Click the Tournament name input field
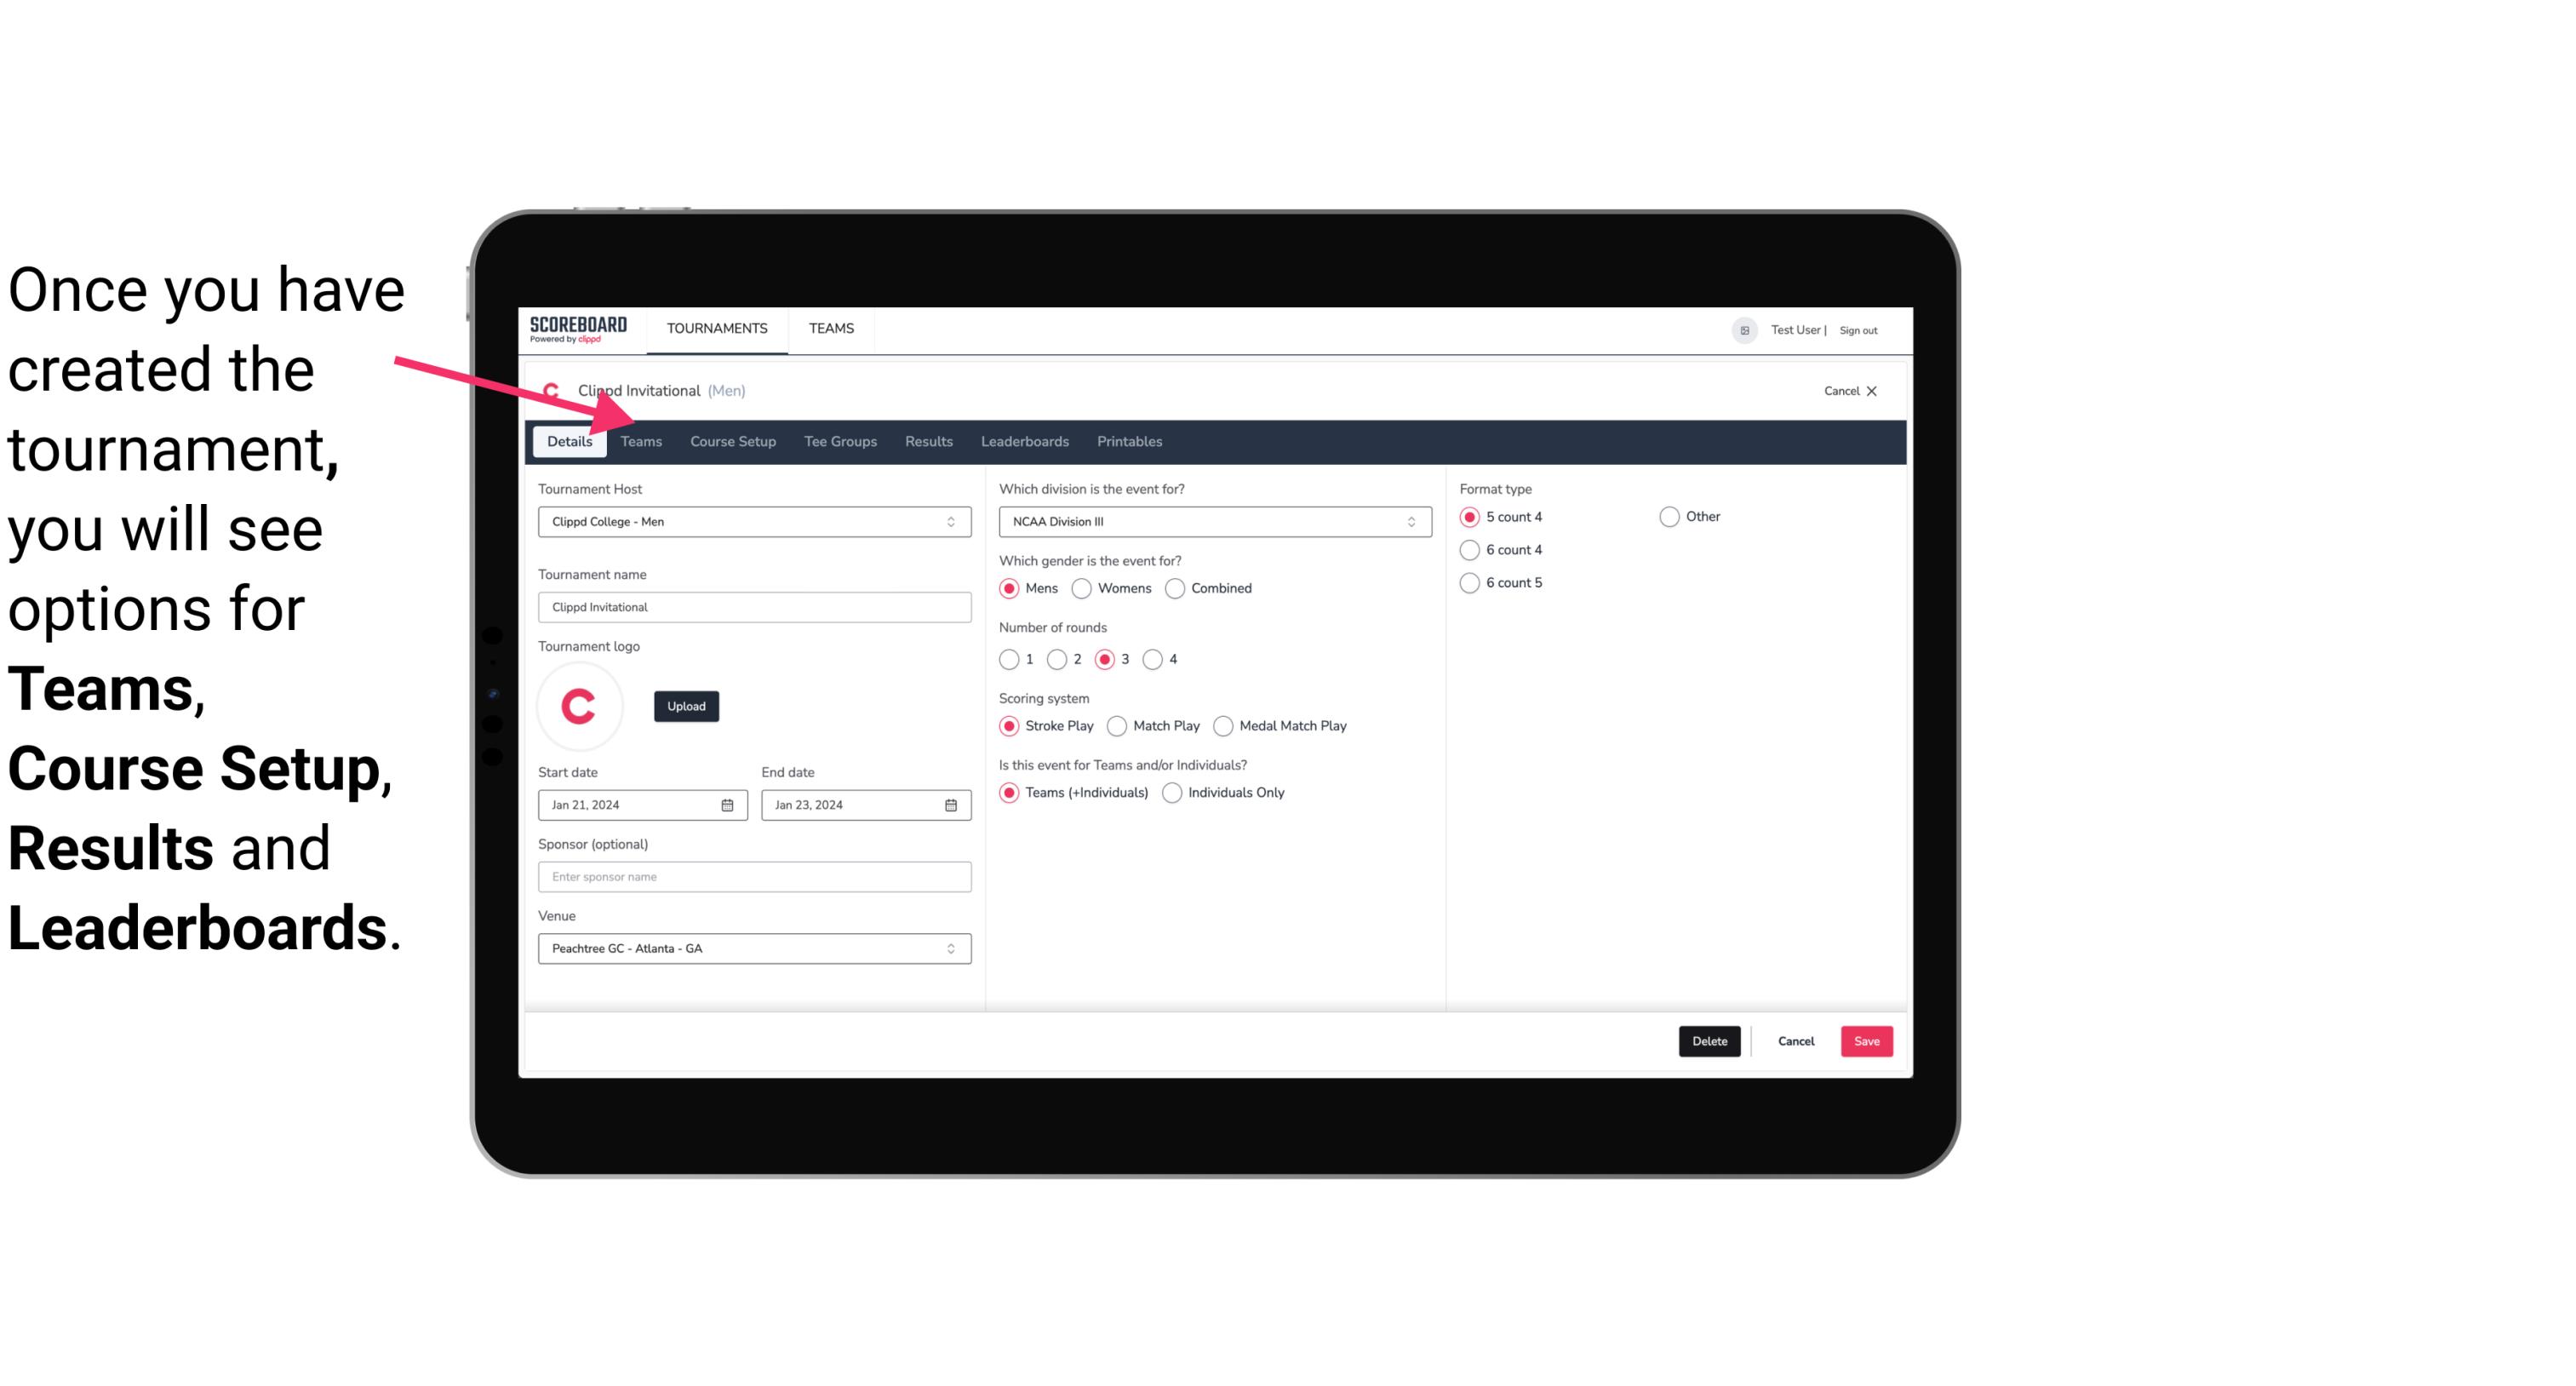This screenshot has height=1386, width=2576. (754, 606)
